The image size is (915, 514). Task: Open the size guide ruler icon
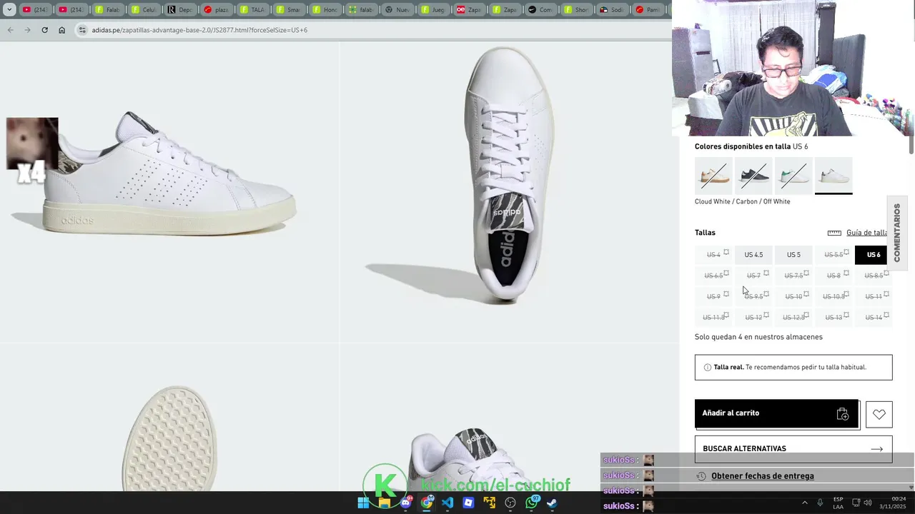[x=834, y=233]
